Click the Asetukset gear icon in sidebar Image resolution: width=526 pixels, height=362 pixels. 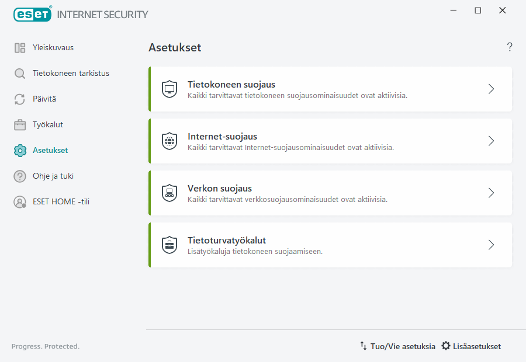tap(20, 151)
